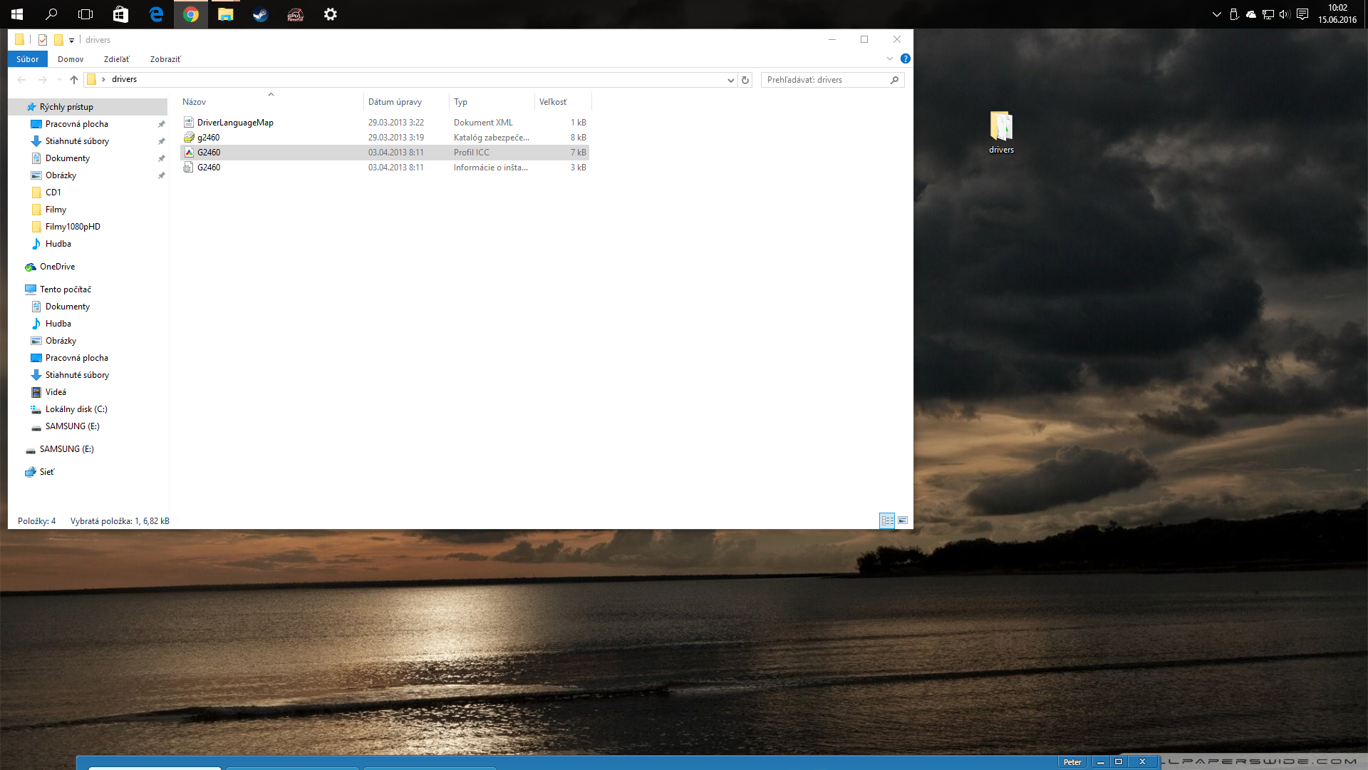Image resolution: width=1368 pixels, height=770 pixels.
Task: Sort files by Dátum úpravy column header
Action: click(395, 102)
